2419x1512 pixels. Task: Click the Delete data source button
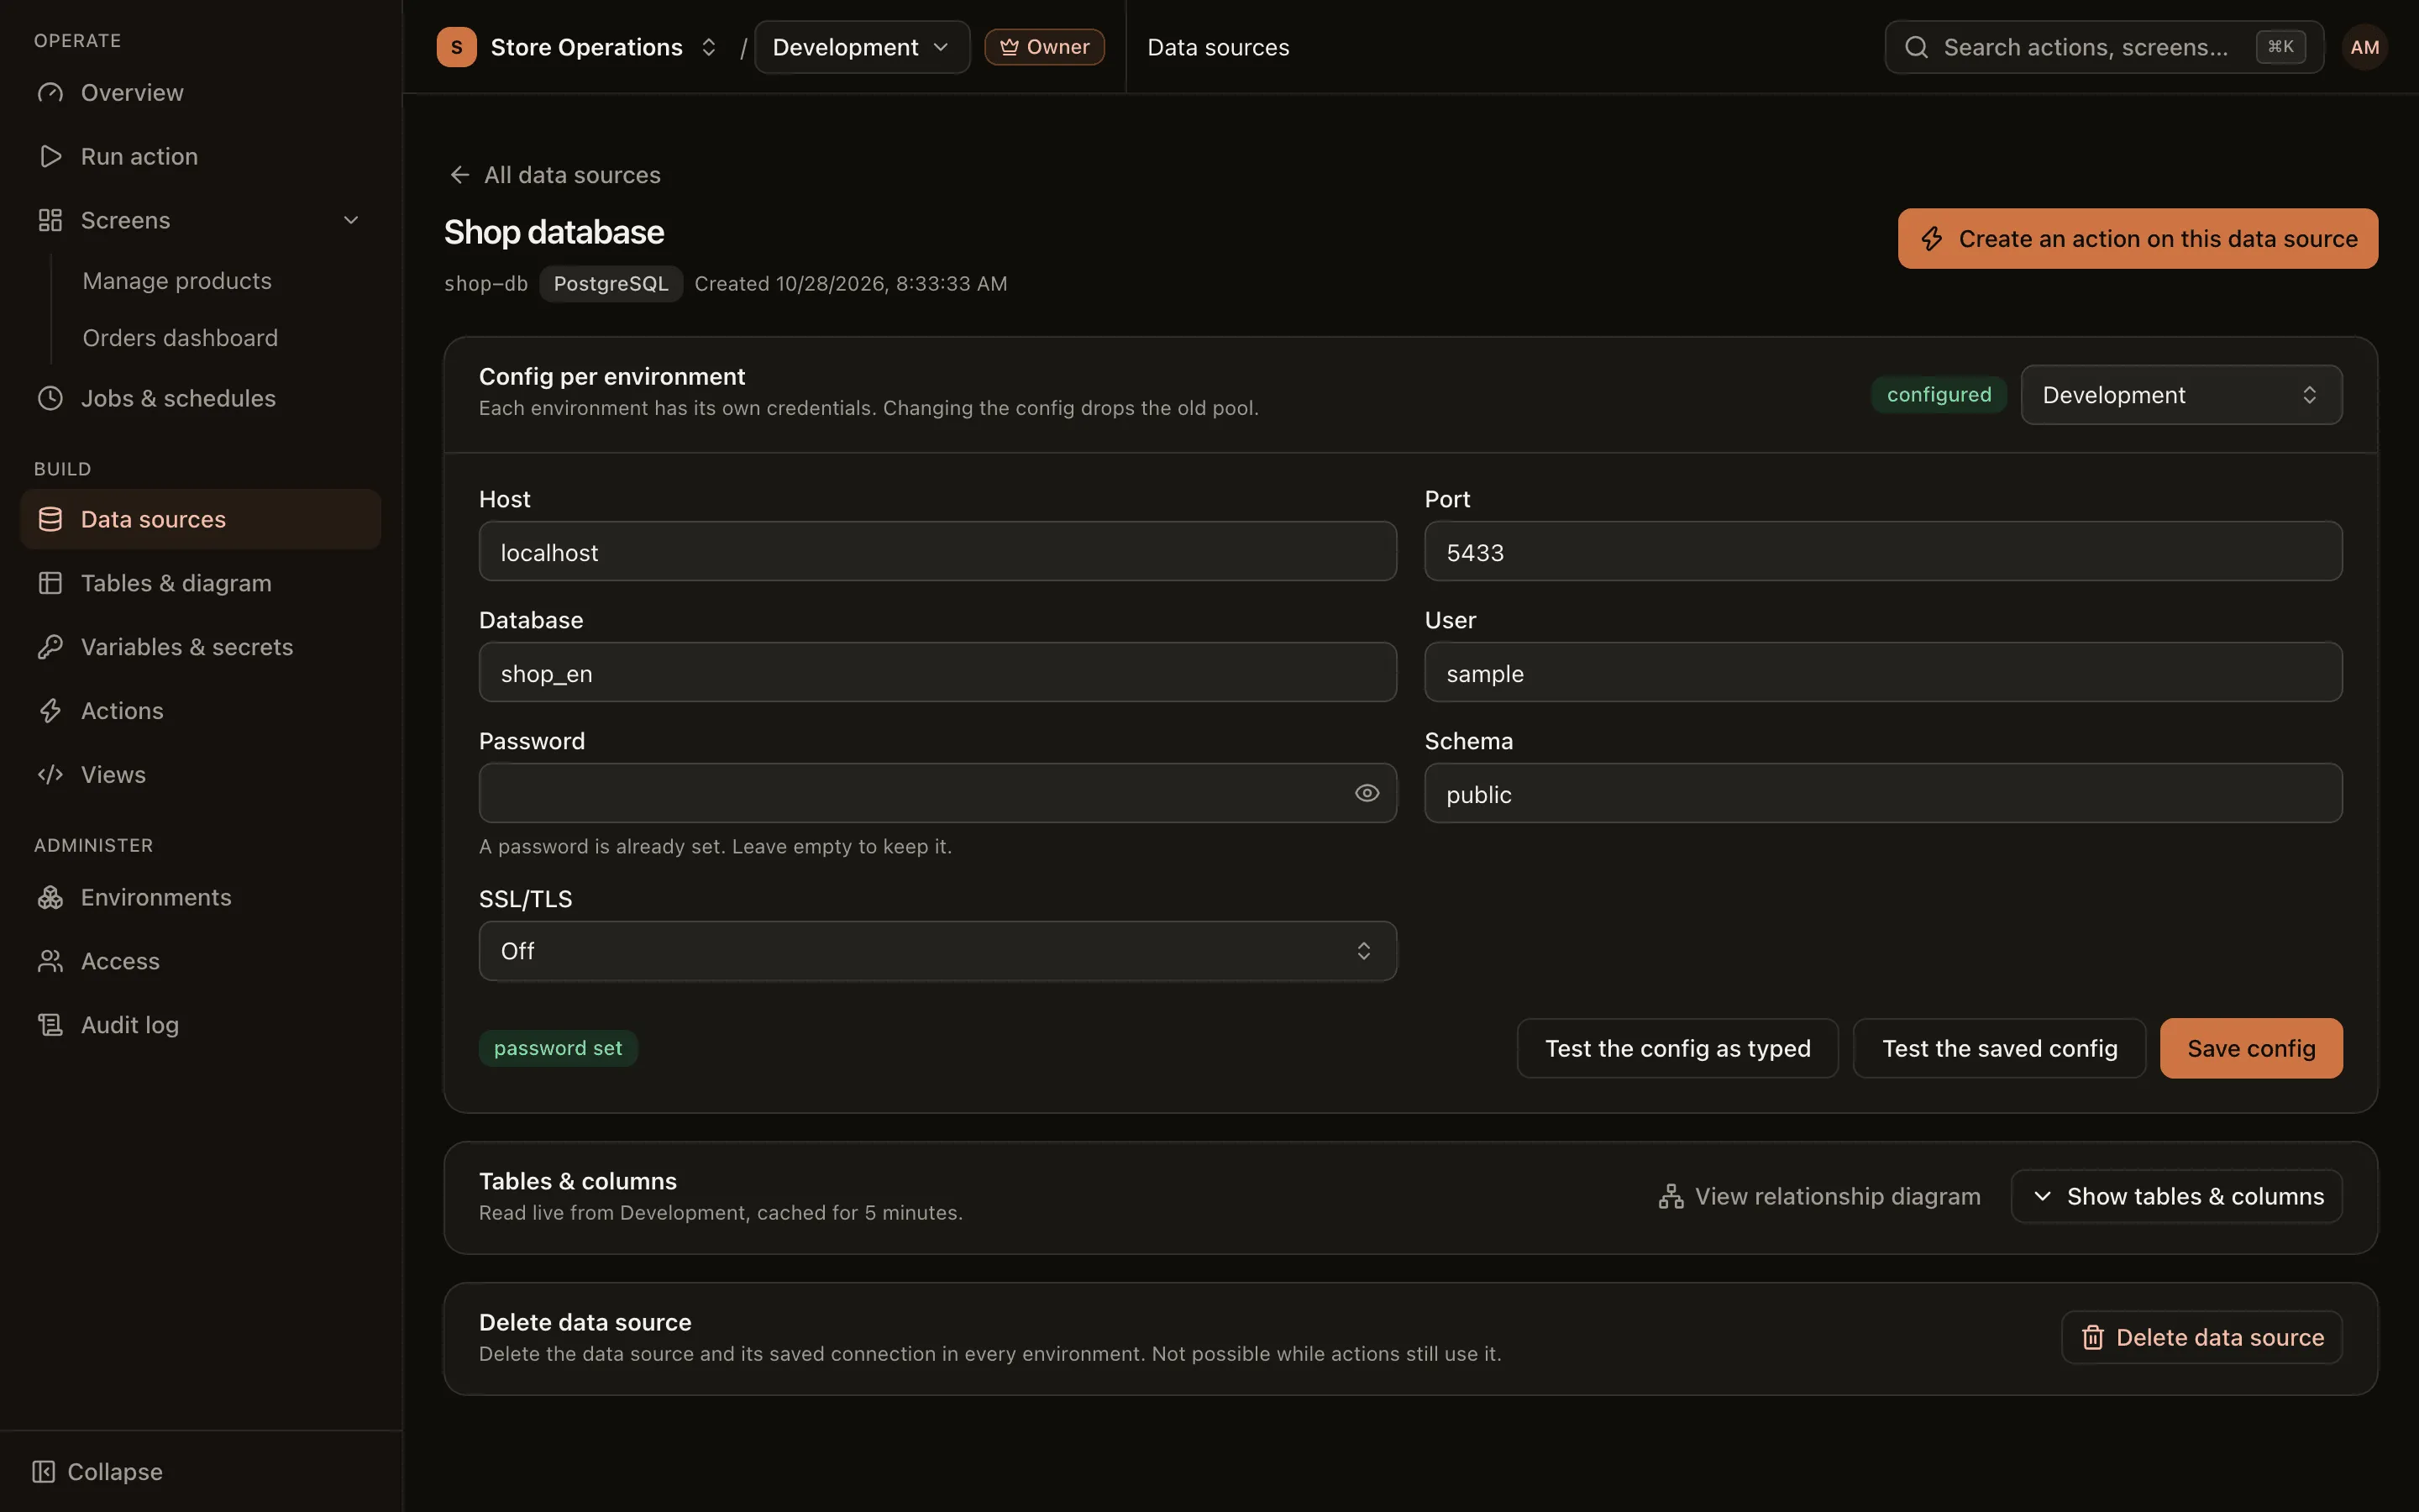[x=2201, y=1337]
